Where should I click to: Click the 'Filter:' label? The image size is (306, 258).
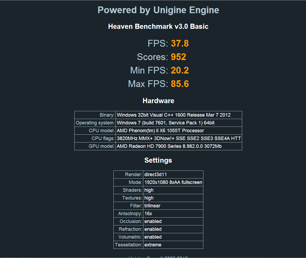[x=136, y=206]
